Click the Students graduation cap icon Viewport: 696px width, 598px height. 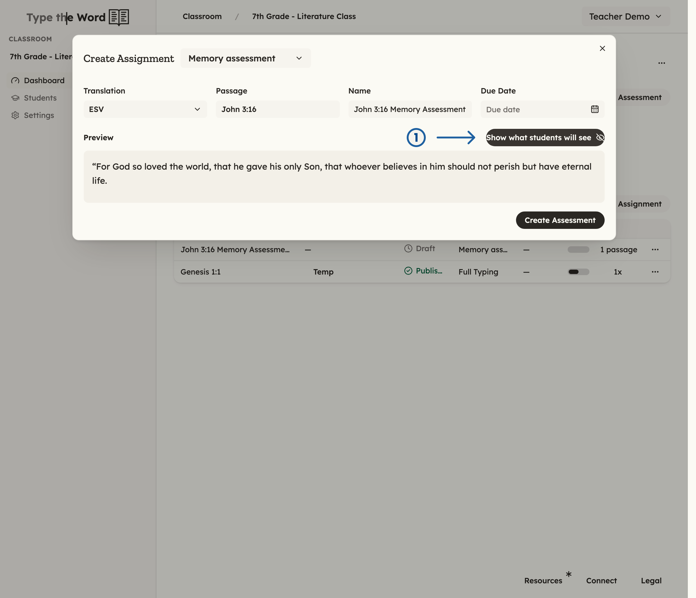pos(15,98)
